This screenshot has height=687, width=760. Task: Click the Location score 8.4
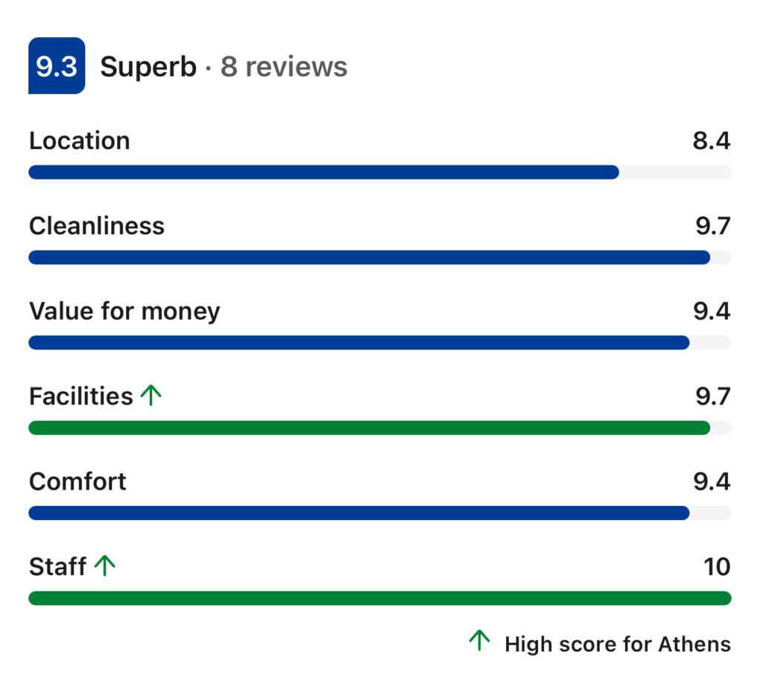pos(711,141)
